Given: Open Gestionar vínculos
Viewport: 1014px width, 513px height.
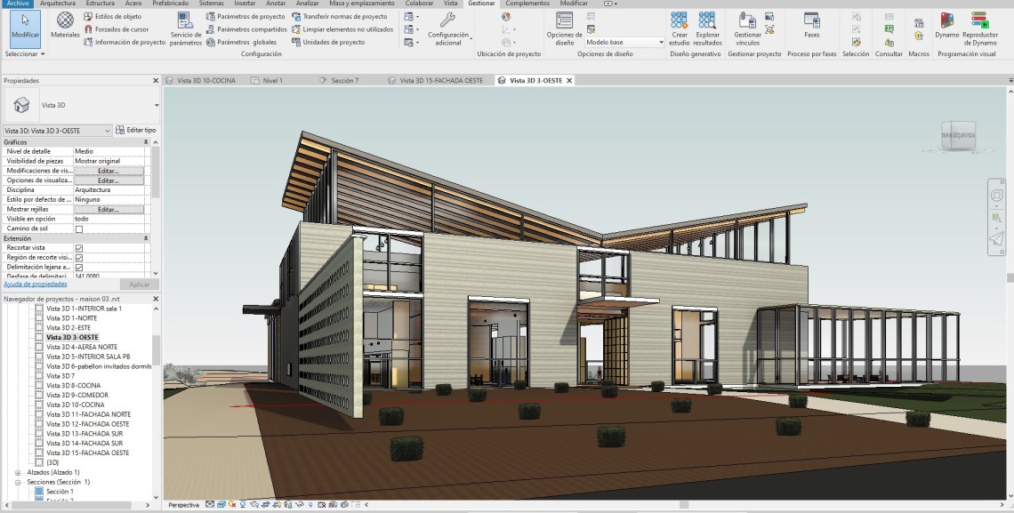Looking at the screenshot, I should tap(747, 27).
